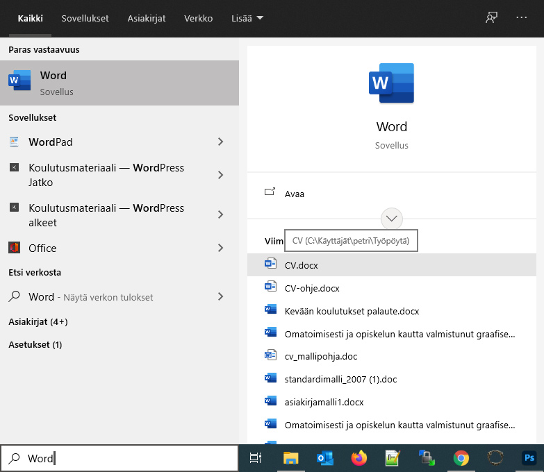Viewport: 544px width, 472px height.
Task: Switch to Asiakirjat tab
Action: point(147,18)
